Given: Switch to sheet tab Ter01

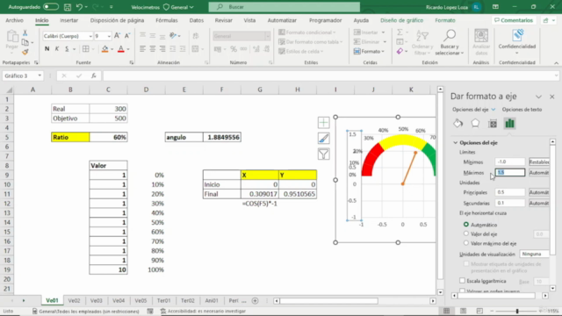Looking at the screenshot, I should point(164,300).
